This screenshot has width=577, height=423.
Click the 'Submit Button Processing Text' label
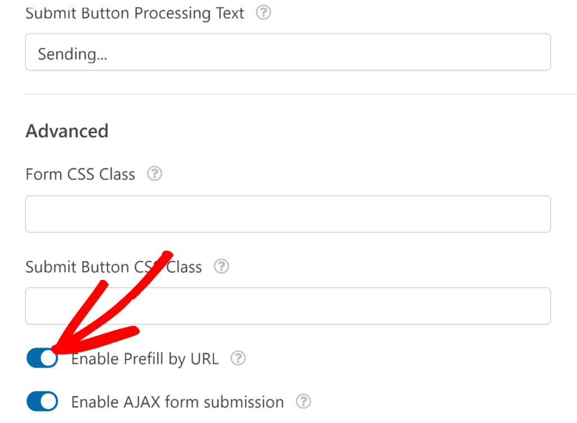134,14
